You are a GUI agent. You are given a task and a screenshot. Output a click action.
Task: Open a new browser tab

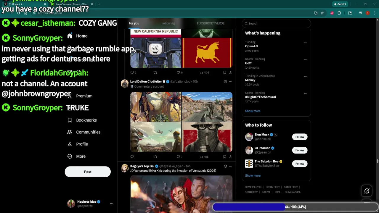pyautogui.click(x=99, y=4)
